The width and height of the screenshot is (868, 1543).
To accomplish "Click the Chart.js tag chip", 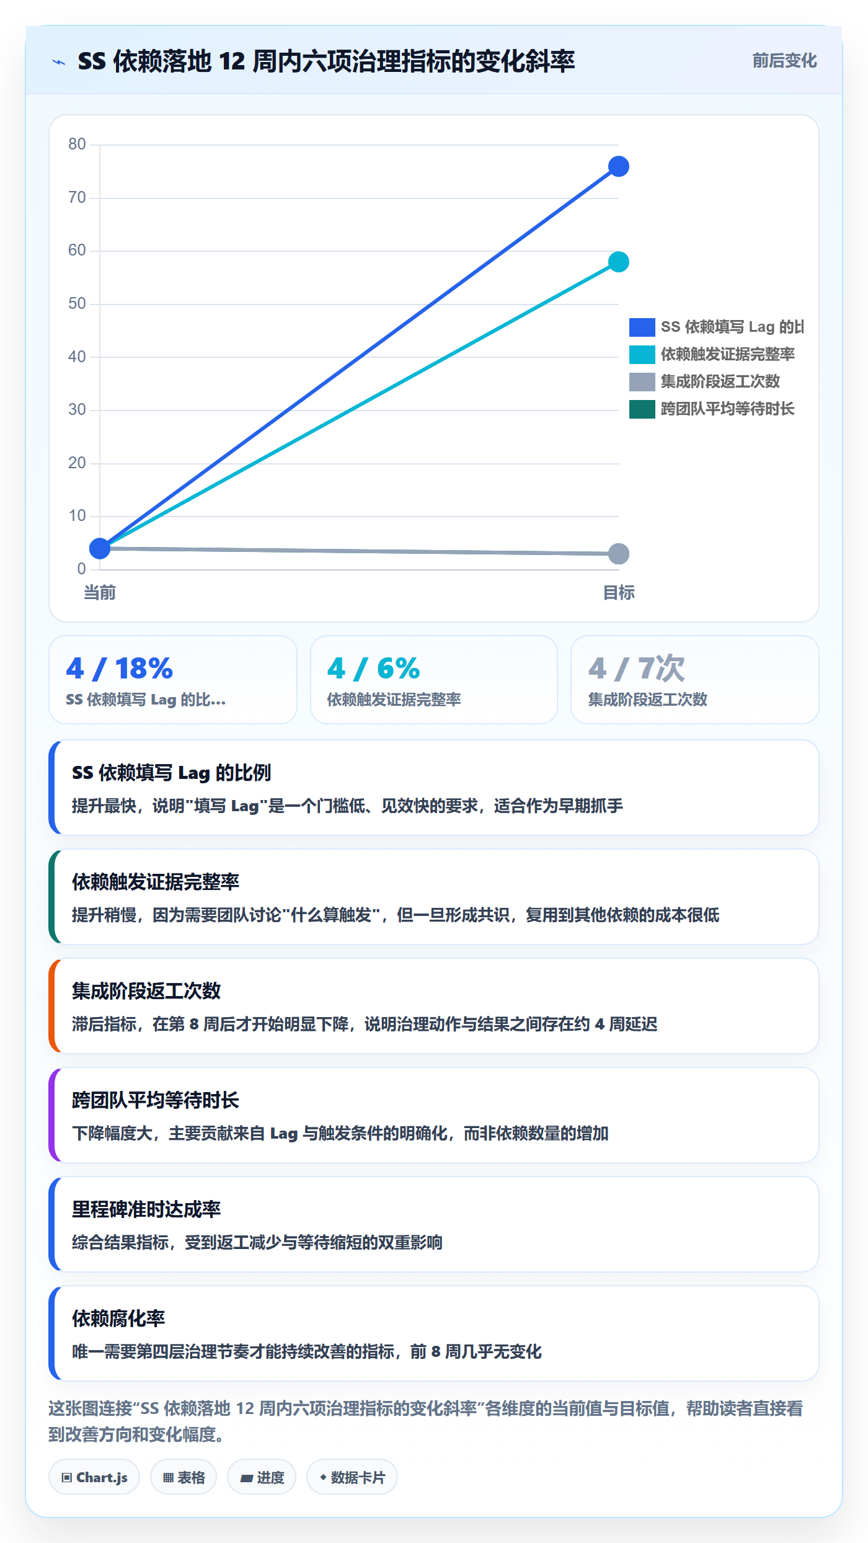I will tap(94, 1477).
